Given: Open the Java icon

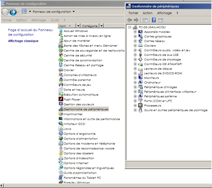Looking at the screenshot, I should click(61, 129).
